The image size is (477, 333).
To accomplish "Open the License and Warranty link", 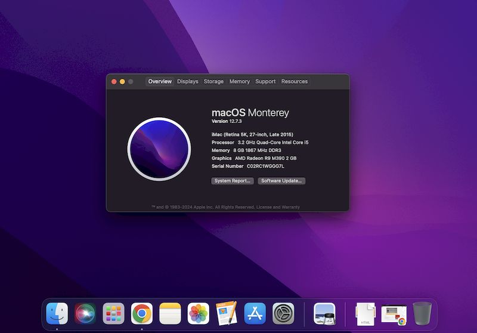I will (278, 207).
